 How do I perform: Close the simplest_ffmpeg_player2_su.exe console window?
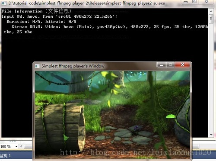[207, 2]
